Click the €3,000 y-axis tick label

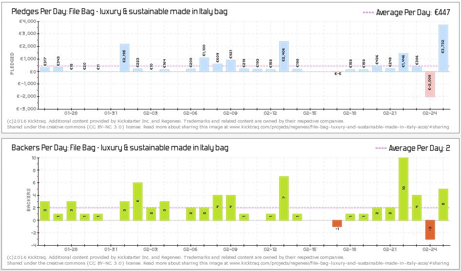[x=28, y=34]
